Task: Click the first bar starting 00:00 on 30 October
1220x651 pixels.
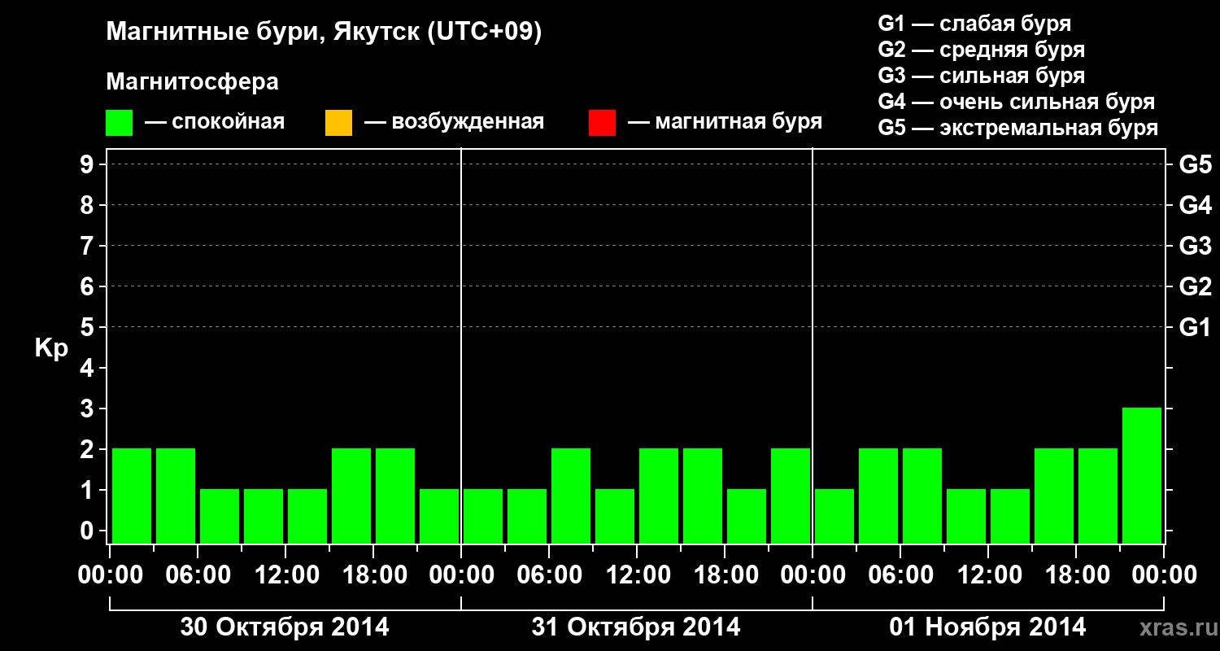Action: pyautogui.click(x=132, y=496)
